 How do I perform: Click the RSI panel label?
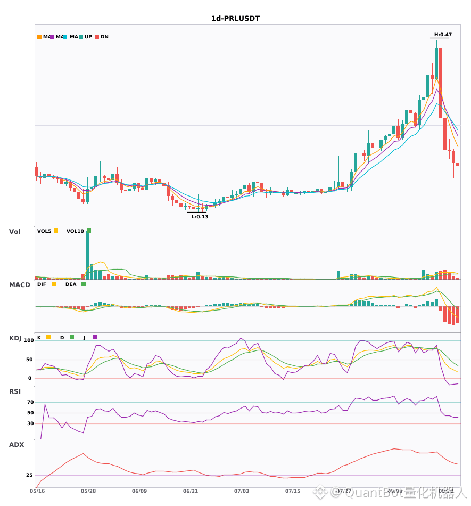(x=15, y=391)
